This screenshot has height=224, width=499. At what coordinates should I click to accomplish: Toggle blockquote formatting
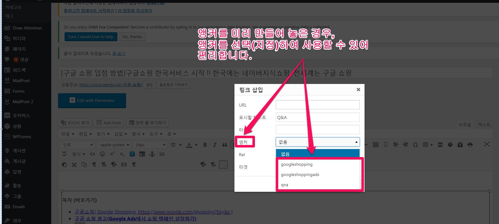click(225, 145)
